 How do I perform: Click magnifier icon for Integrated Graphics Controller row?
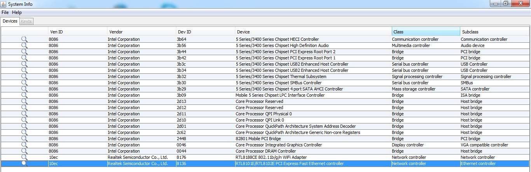pyautogui.click(x=24, y=145)
